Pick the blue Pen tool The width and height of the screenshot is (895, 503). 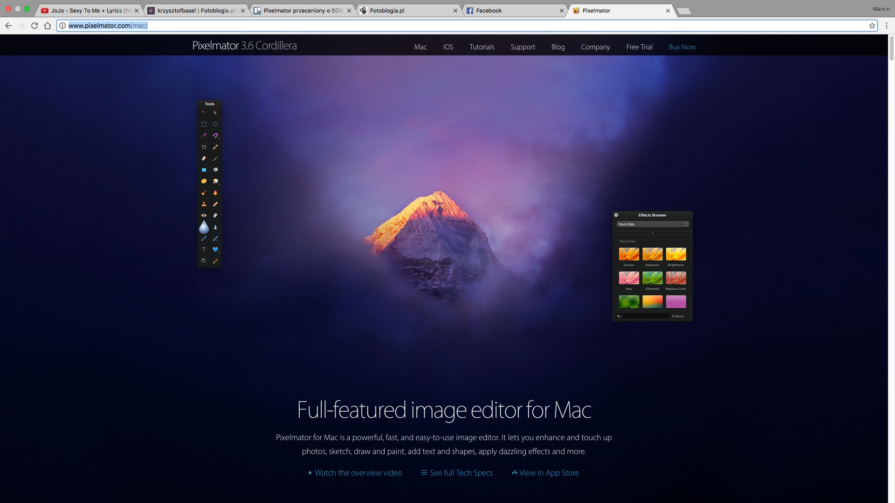[204, 238]
